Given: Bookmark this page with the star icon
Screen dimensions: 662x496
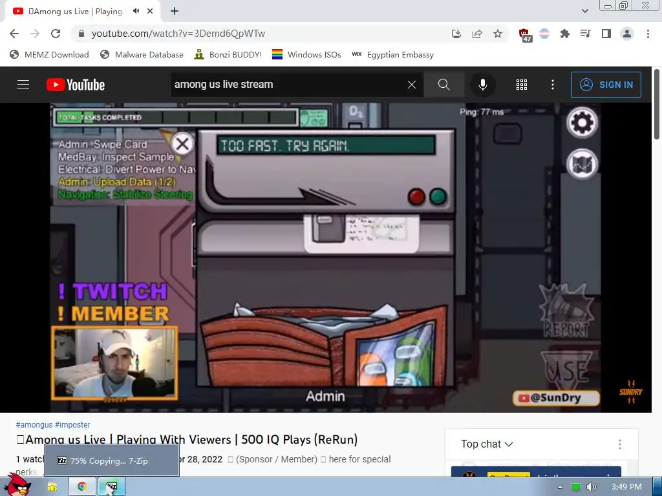Looking at the screenshot, I should coord(498,34).
